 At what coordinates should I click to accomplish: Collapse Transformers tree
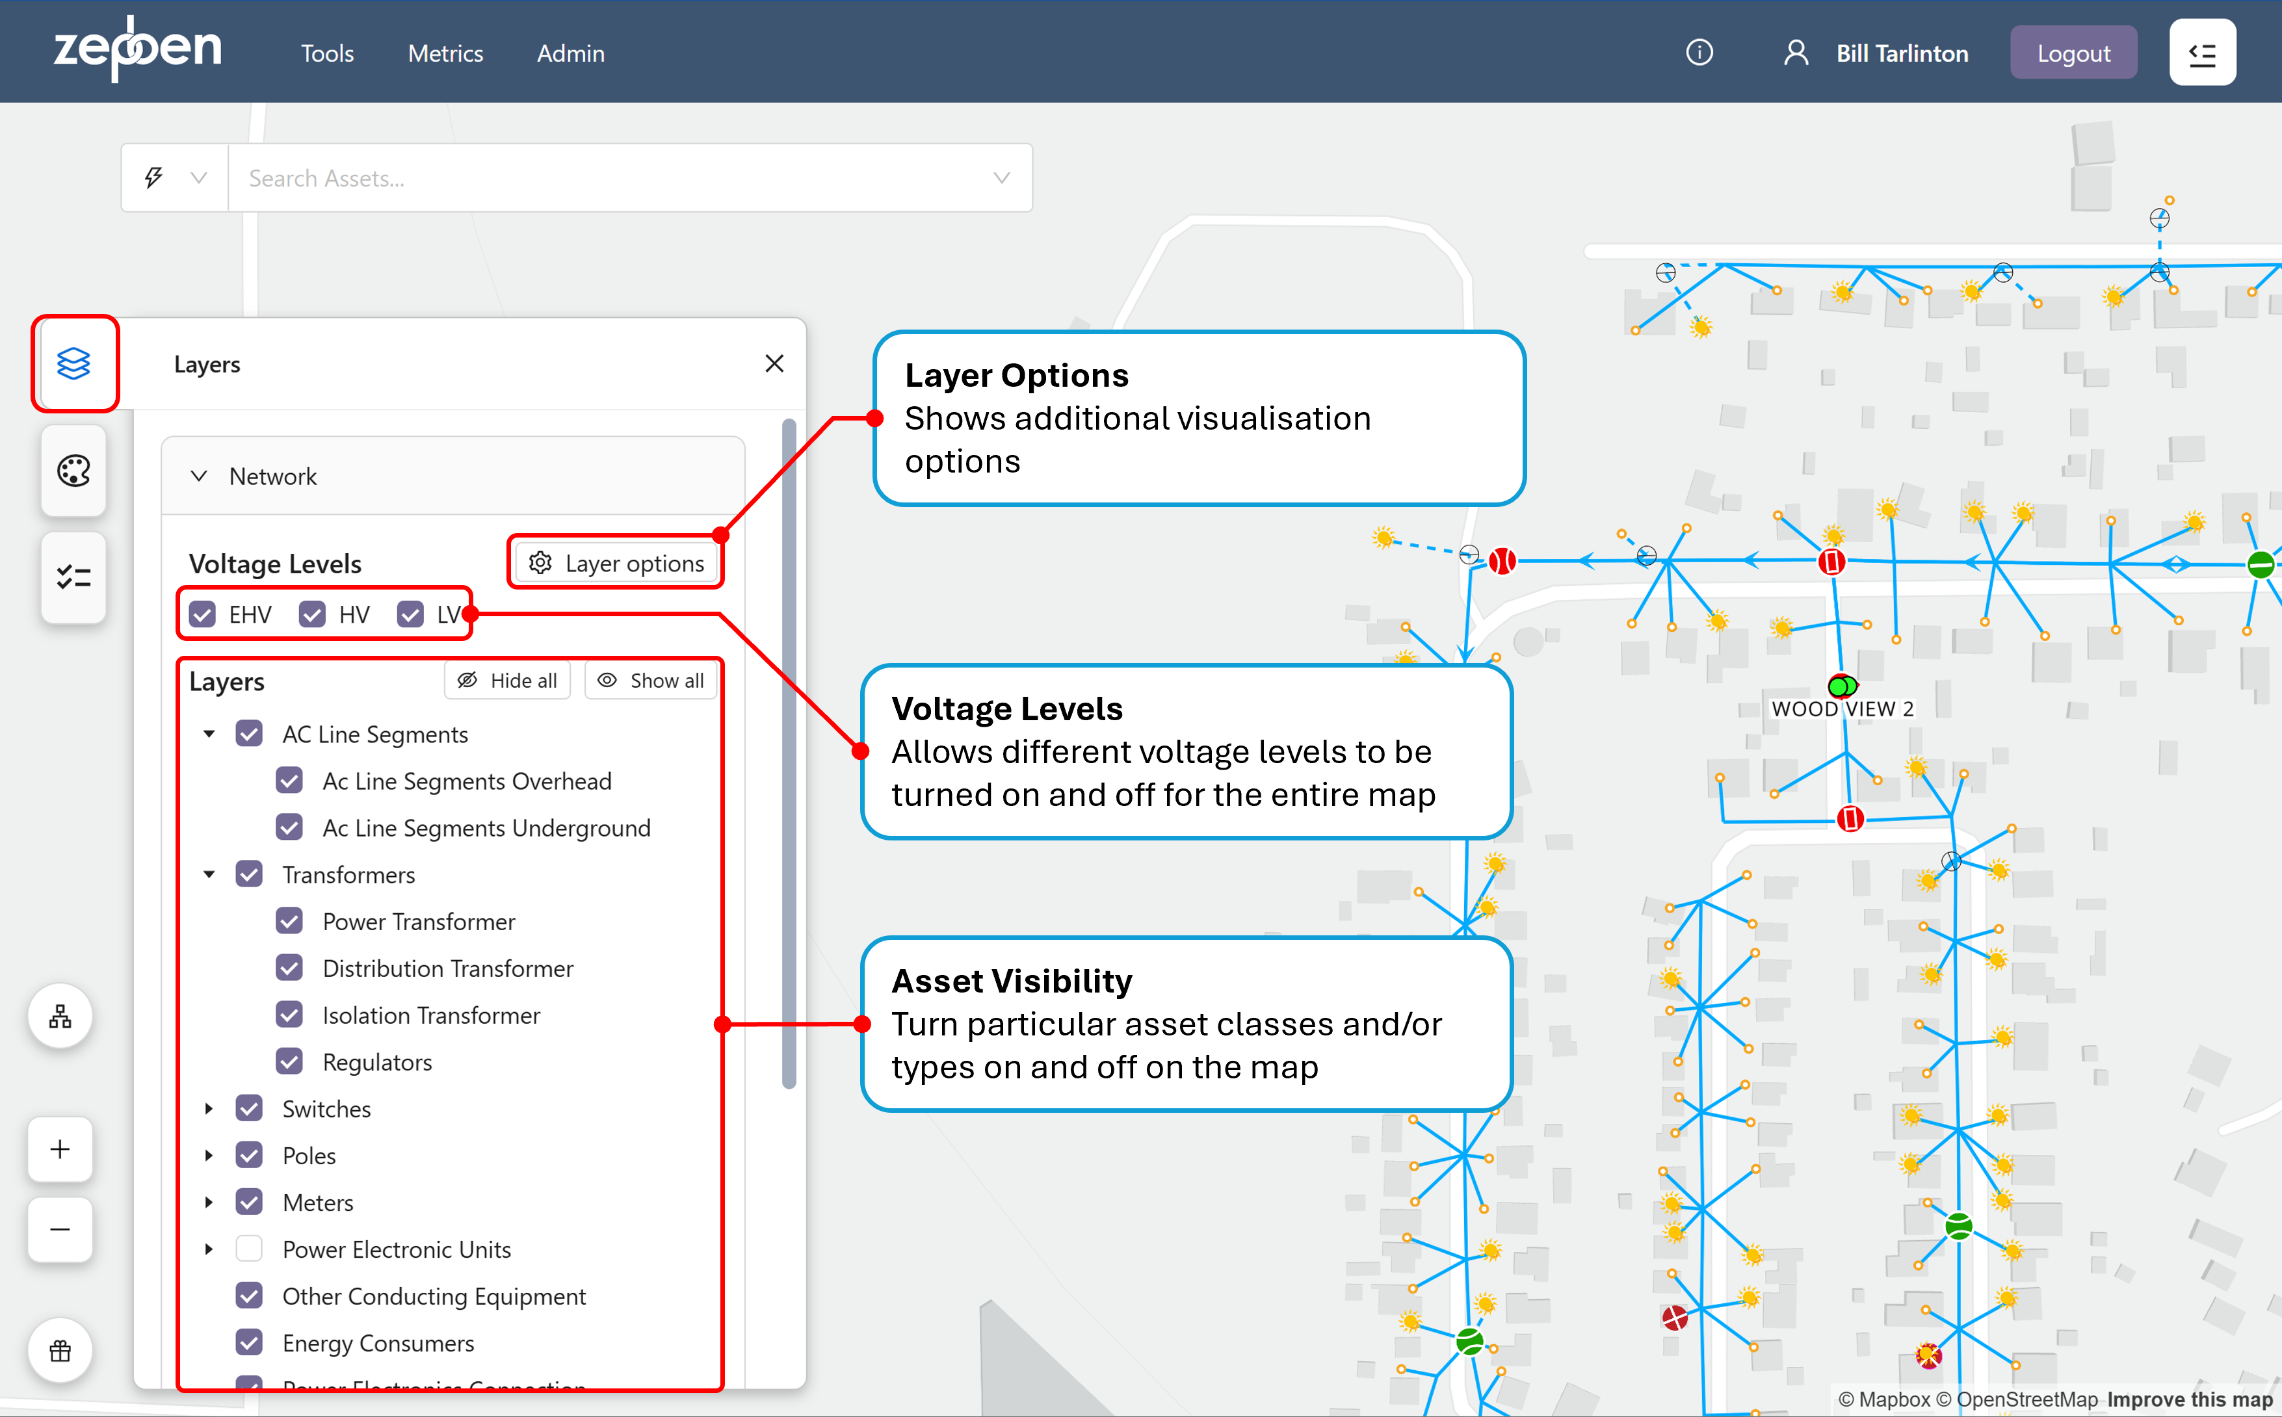point(209,874)
